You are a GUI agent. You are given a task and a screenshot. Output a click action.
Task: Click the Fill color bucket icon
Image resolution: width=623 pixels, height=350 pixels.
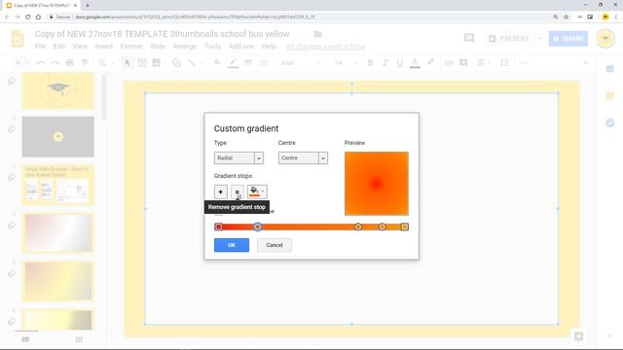[x=217, y=62]
